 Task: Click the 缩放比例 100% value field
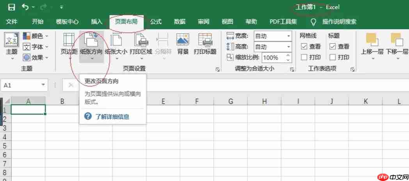click(273, 57)
